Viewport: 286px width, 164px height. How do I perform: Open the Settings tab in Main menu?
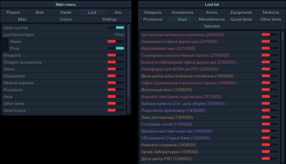click(110, 19)
